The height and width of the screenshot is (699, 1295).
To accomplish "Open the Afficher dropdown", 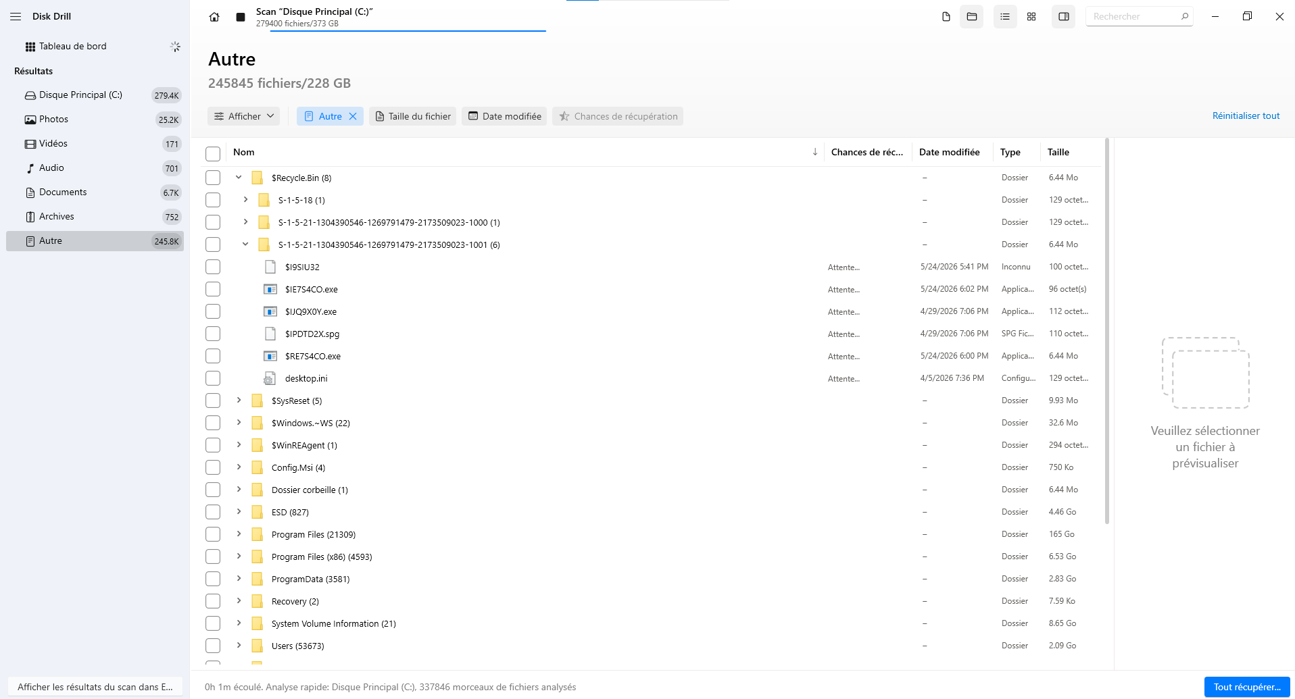I will (243, 116).
